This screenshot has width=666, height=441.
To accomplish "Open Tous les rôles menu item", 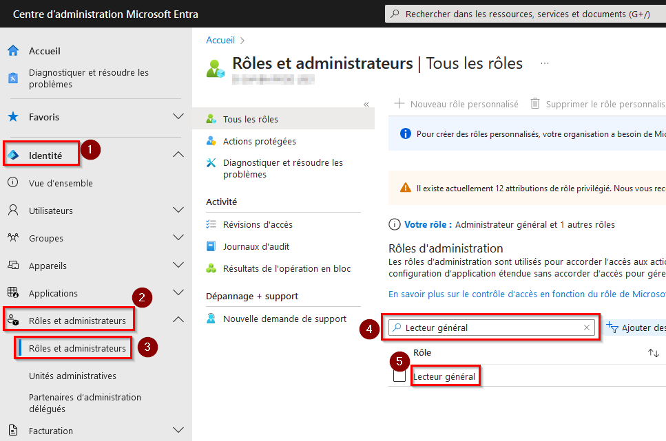I will tap(283, 119).
